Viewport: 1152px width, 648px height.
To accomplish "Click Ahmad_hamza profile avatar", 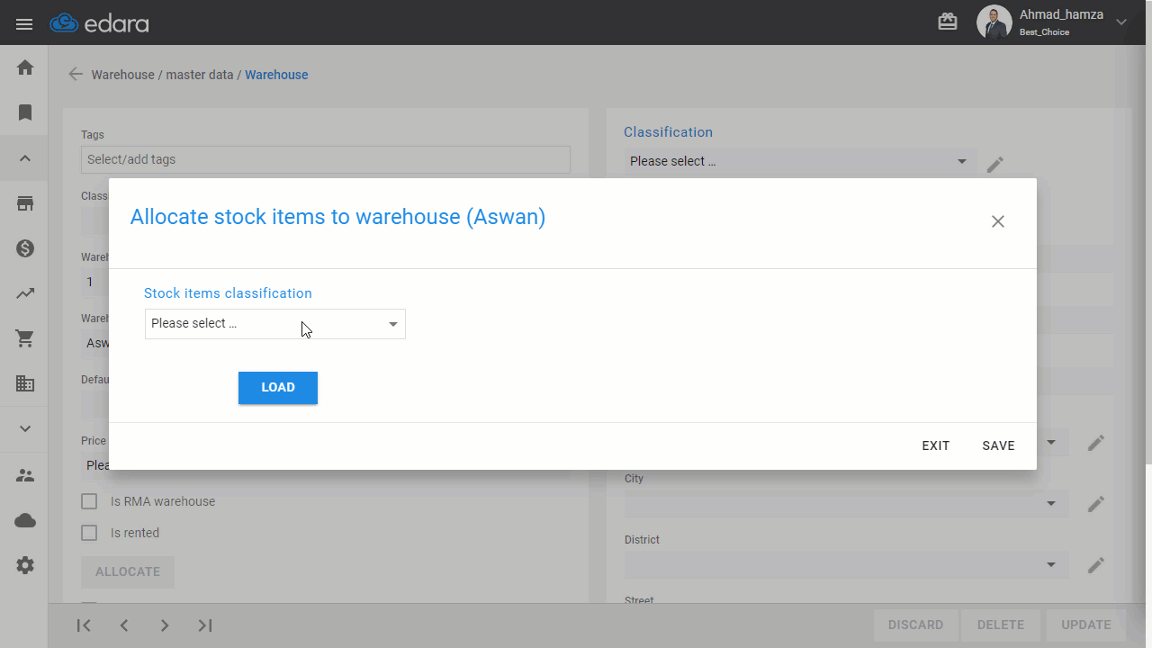I will click(994, 22).
